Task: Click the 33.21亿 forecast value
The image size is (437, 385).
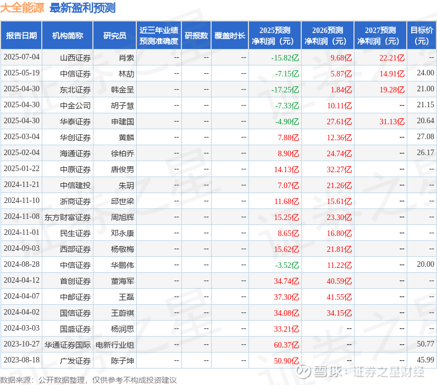Action: coord(286,329)
